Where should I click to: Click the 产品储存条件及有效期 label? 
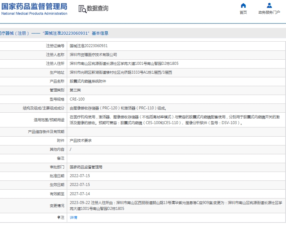pos(46,132)
